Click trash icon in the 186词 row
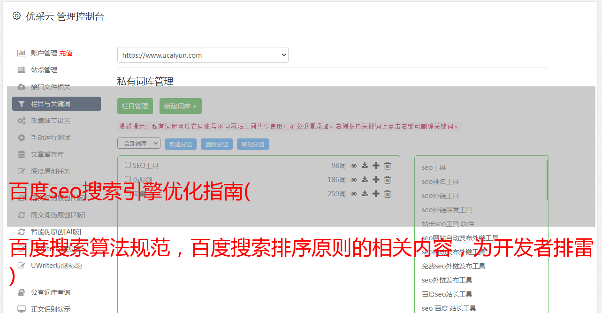The image size is (602, 313). pos(388,180)
